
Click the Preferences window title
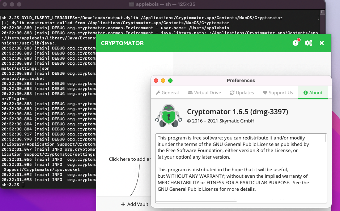pyautogui.click(x=241, y=80)
